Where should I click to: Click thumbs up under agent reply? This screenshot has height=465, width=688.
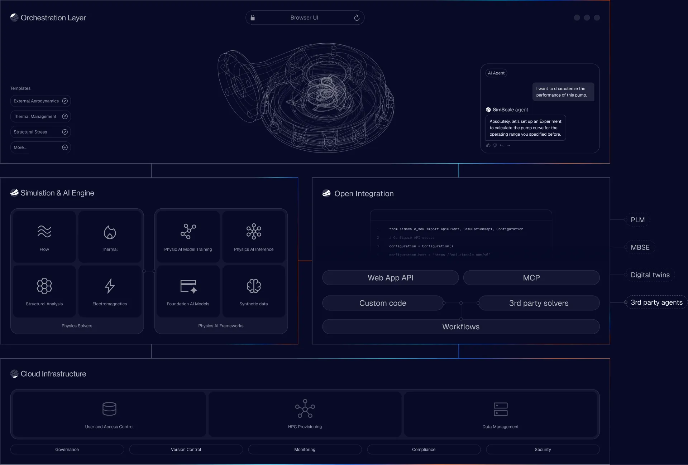coord(488,145)
